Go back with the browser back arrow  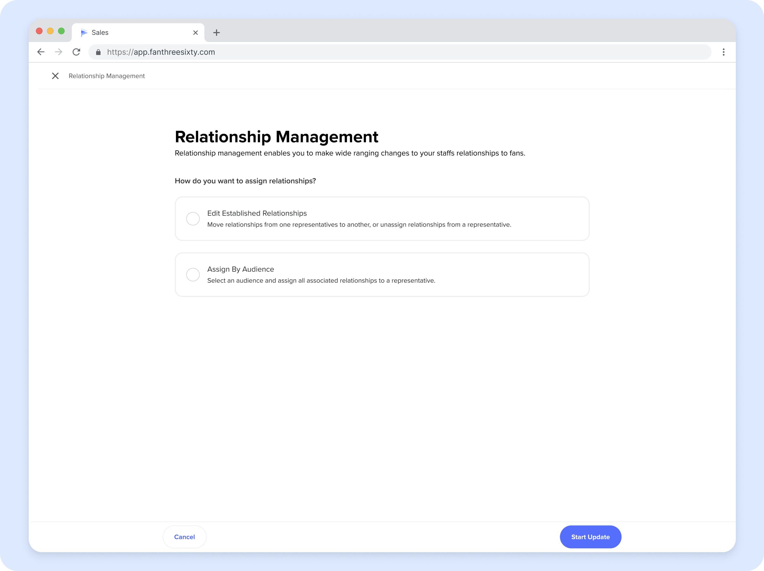coord(41,52)
